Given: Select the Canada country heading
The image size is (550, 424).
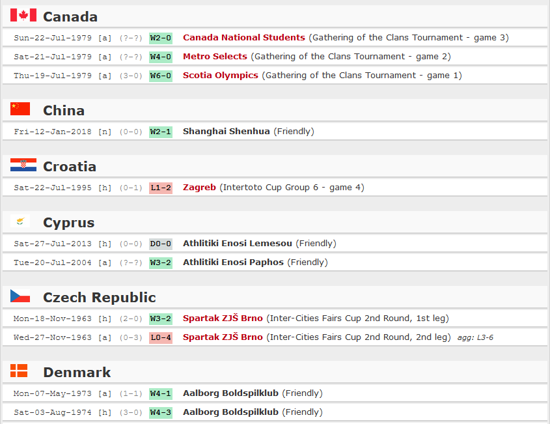Looking at the screenshot, I should tap(70, 17).
